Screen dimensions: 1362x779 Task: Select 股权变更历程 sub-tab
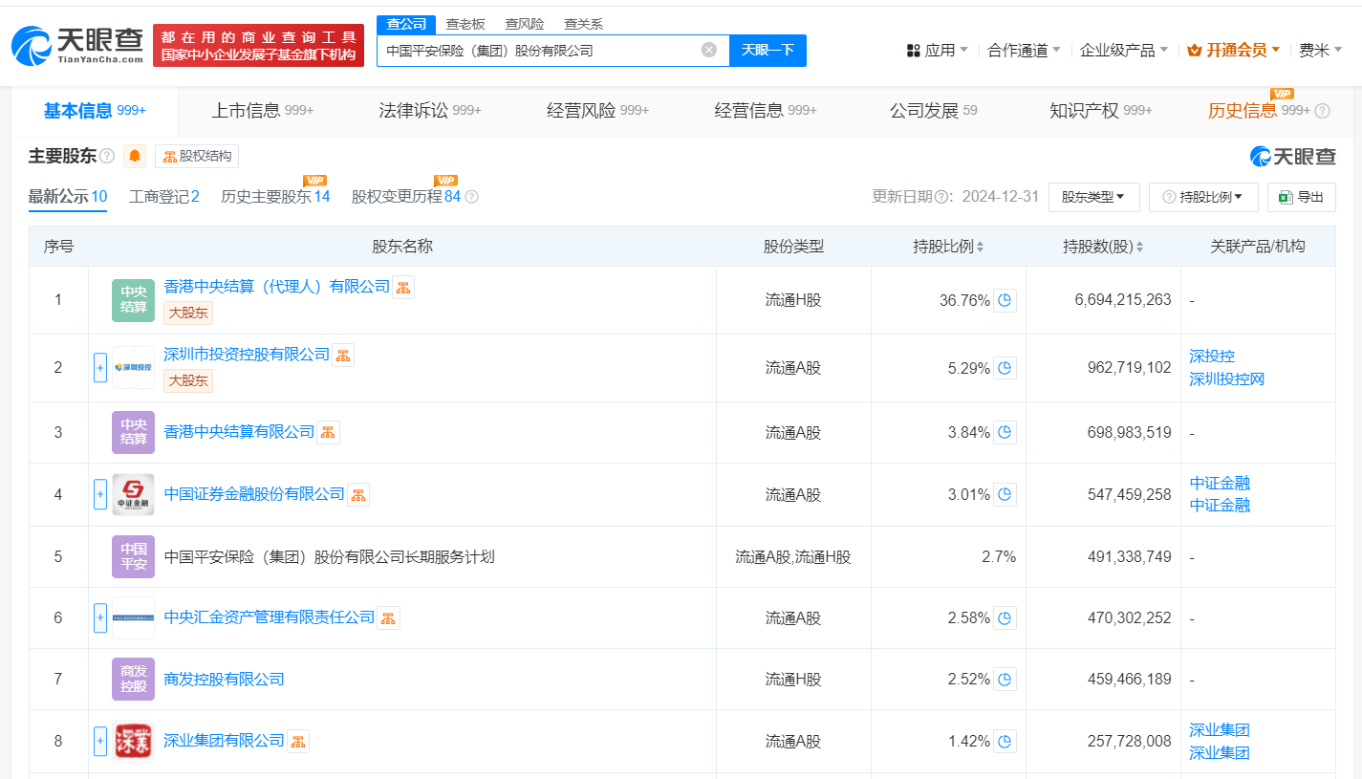tap(406, 197)
